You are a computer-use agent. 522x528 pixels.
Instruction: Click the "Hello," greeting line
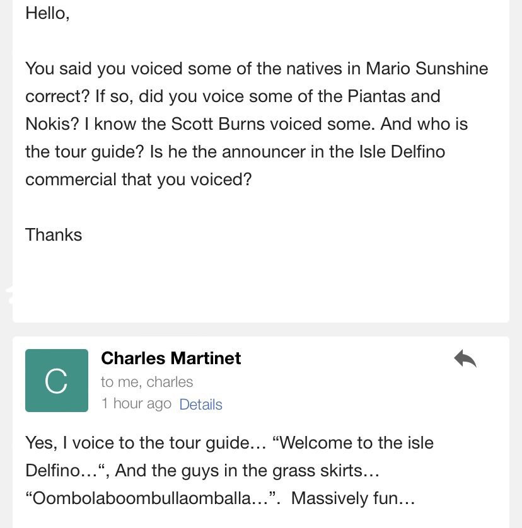coord(47,13)
